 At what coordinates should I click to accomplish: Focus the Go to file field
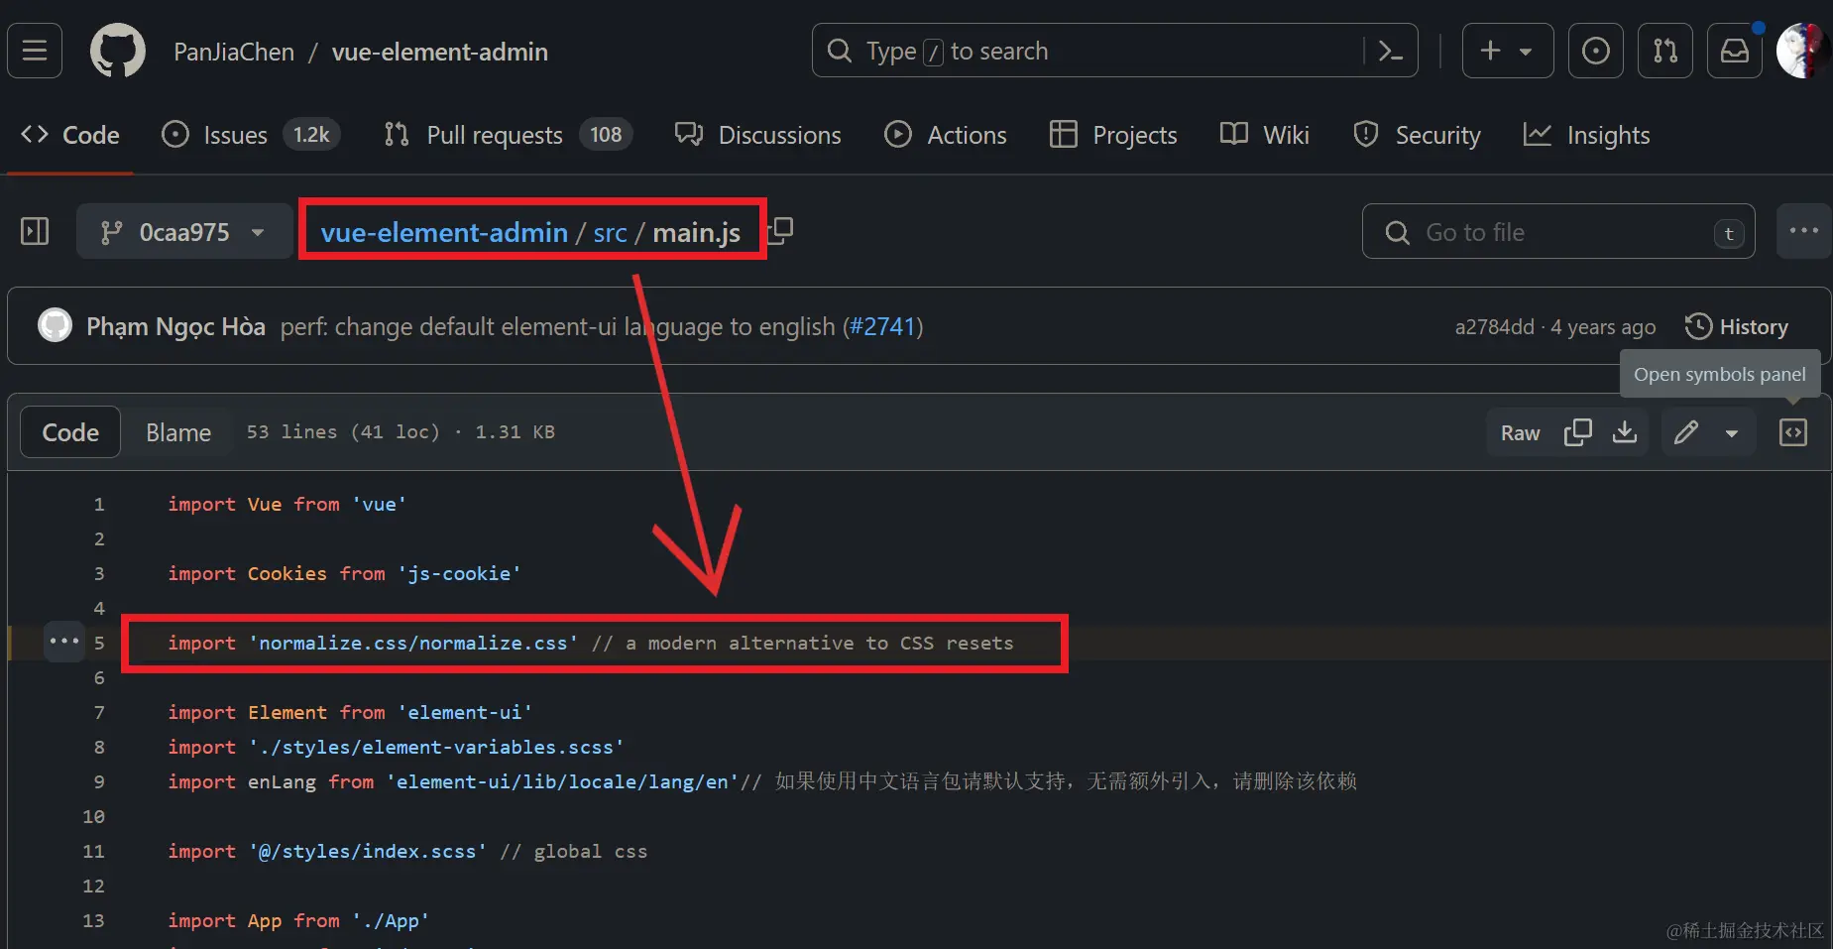coord(1558,231)
